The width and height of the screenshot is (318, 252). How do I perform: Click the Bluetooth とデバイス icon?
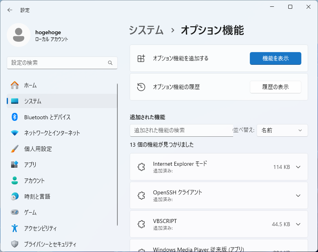(x=15, y=117)
